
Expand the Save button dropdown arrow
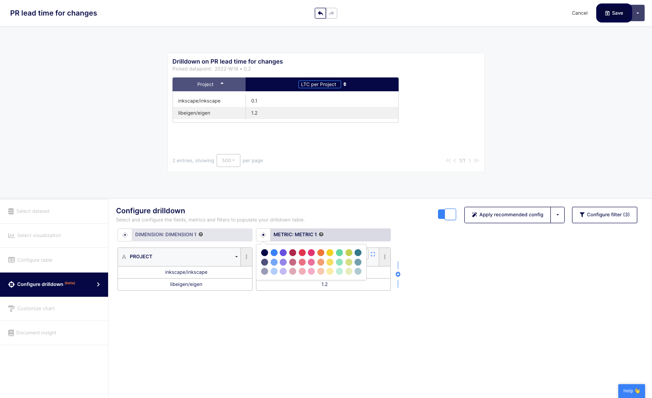(x=638, y=13)
